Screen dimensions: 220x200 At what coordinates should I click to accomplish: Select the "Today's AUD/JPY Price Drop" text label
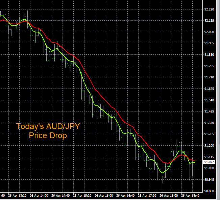pyautogui.click(x=48, y=131)
